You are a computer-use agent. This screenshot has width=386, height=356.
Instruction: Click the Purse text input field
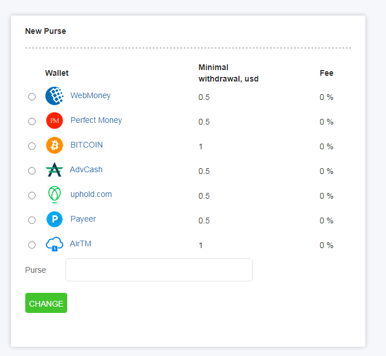pyautogui.click(x=159, y=270)
